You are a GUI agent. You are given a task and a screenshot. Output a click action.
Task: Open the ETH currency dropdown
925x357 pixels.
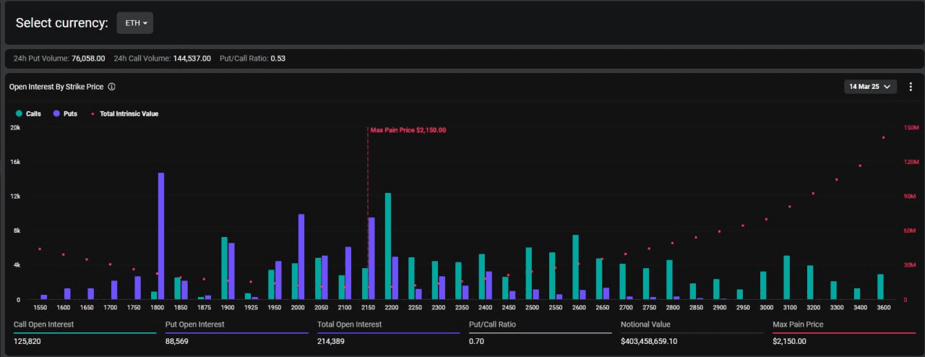pos(135,23)
